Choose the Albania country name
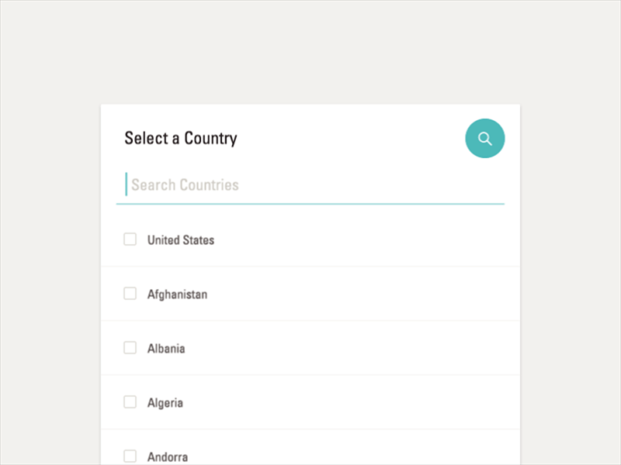This screenshot has height=465, width=621. pos(166,349)
